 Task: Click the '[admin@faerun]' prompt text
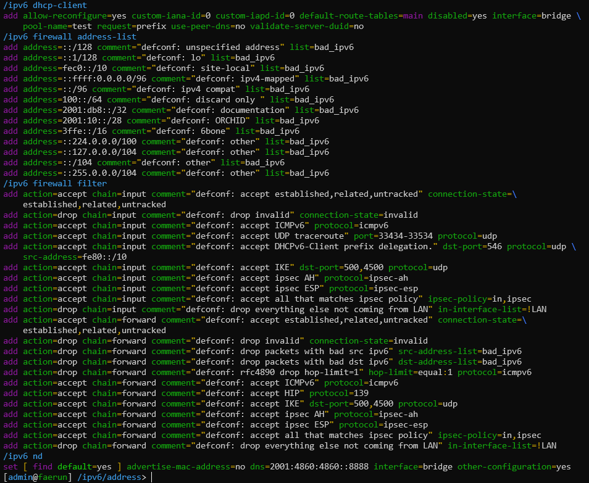[x=38, y=477]
